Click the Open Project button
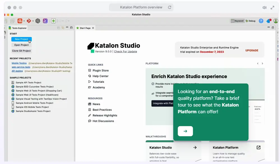280x164 pixels. tap(21, 45)
